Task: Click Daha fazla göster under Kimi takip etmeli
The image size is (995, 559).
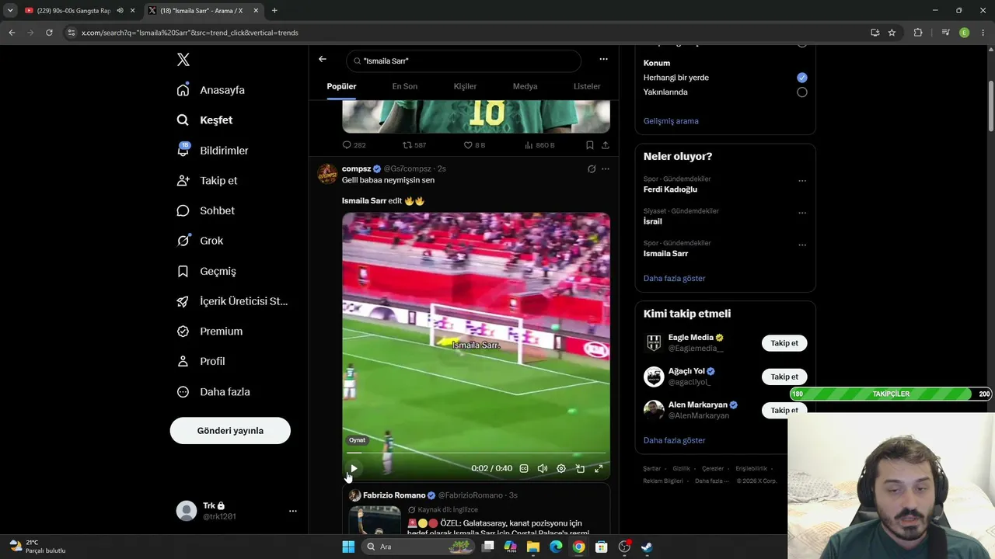Action: coord(675,440)
